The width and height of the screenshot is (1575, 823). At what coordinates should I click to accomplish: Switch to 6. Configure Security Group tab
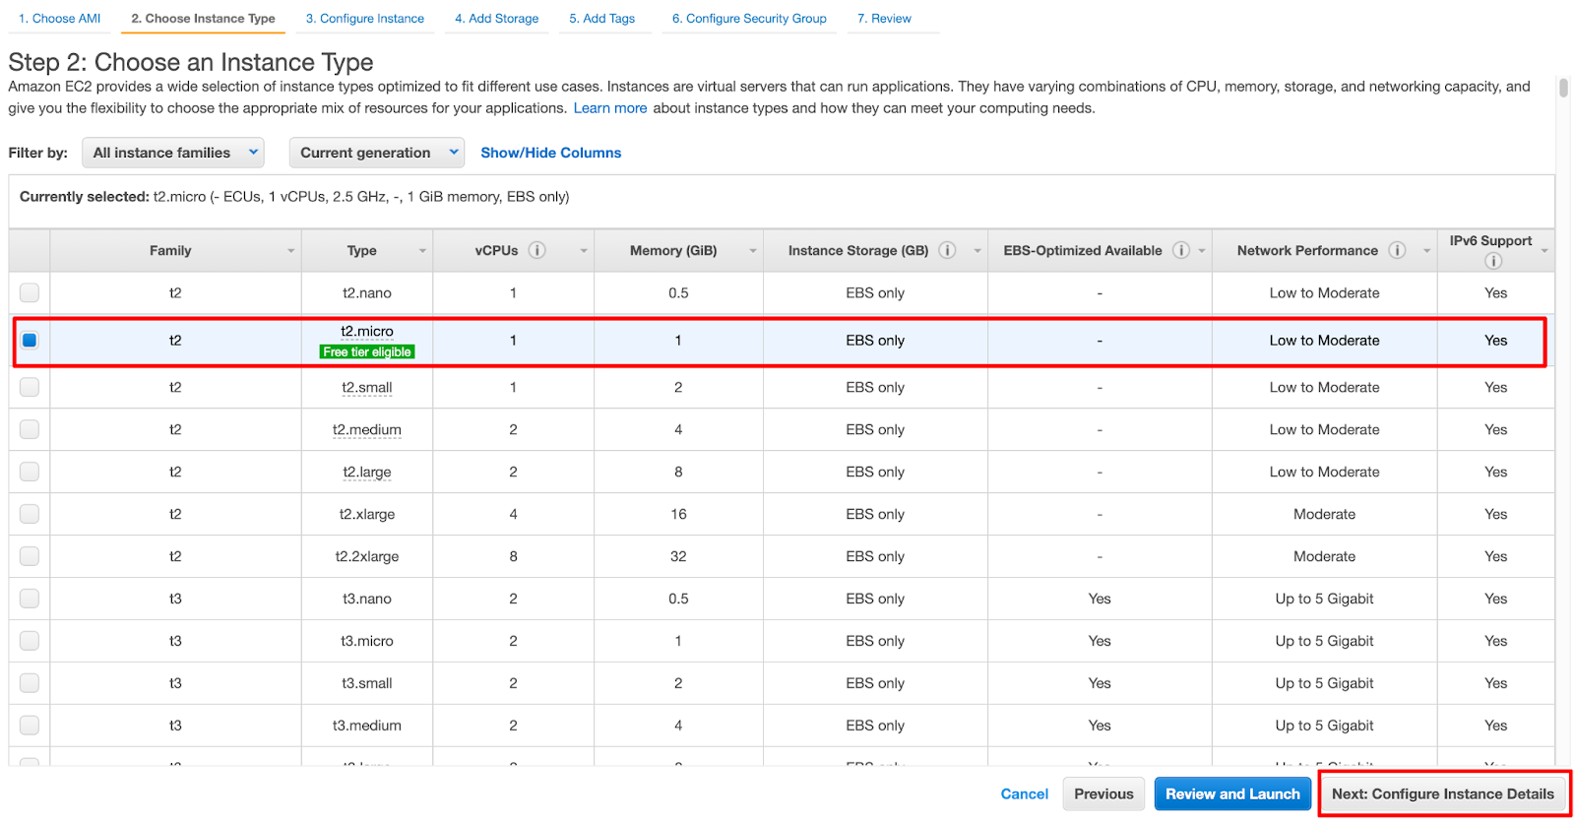pos(749,19)
